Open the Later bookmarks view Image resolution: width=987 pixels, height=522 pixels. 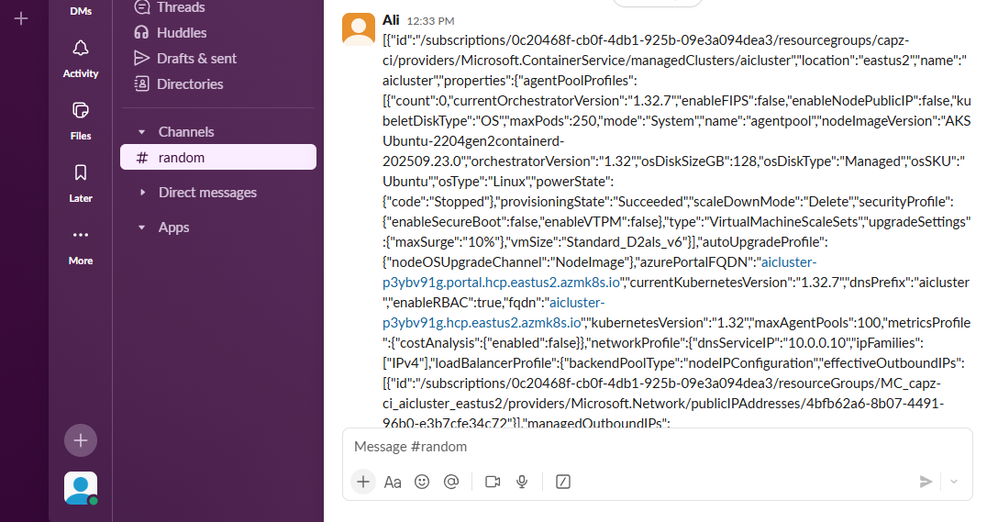[81, 182]
